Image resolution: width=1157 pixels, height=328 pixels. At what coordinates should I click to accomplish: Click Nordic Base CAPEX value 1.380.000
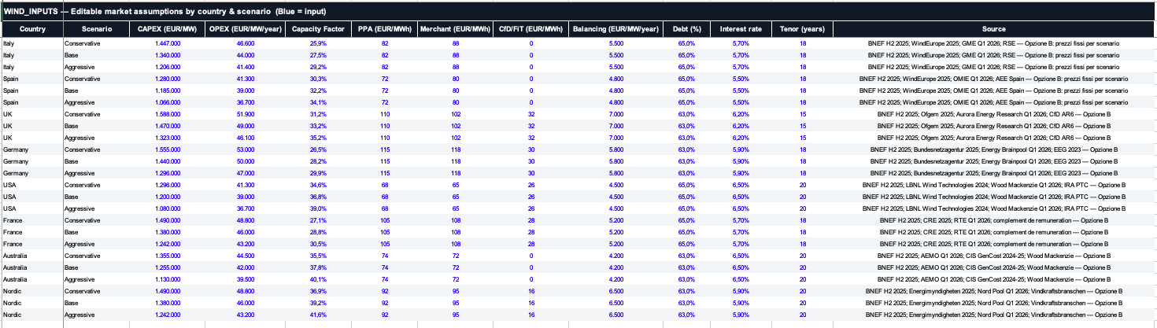[167, 303]
